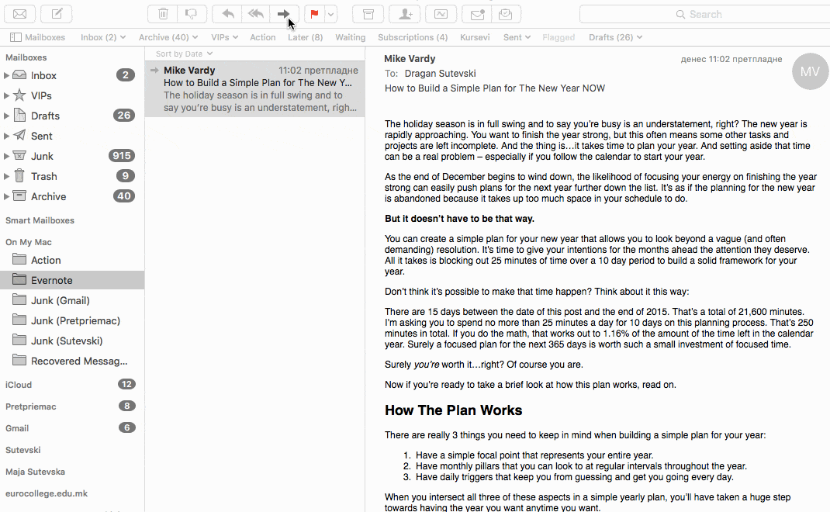This screenshot has height=512, width=830.
Task: Expand the Archive mailbox disclosure triangle
Action: point(7,196)
